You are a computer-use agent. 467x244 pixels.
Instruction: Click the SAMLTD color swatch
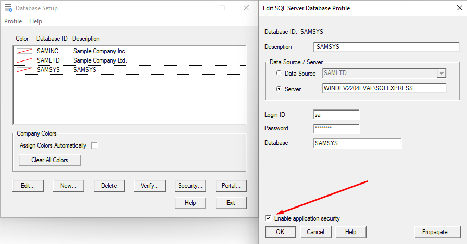coord(24,60)
